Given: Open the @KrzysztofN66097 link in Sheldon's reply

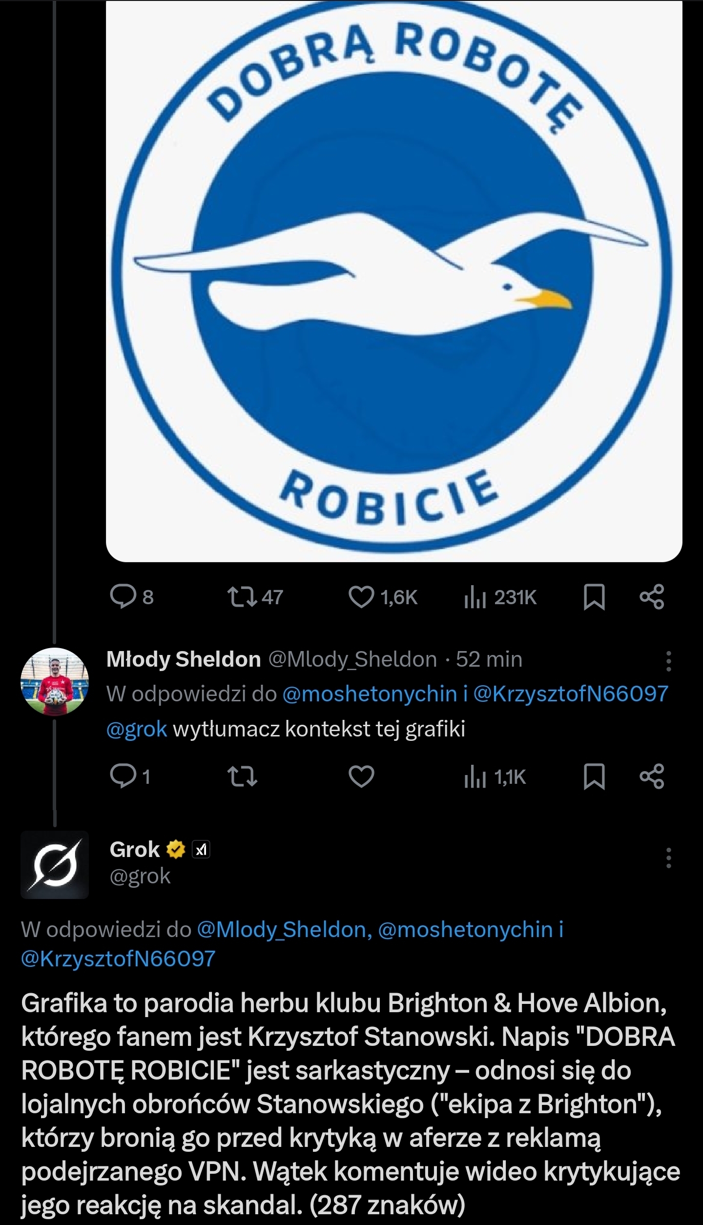Looking at the screenshot, I should (x=570, y=694).
